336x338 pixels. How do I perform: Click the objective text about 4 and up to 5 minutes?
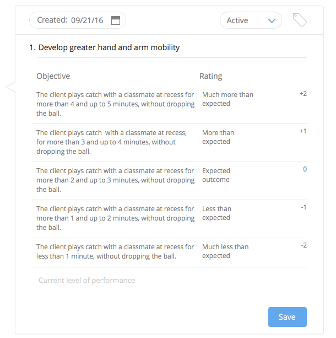pos(116,104)
